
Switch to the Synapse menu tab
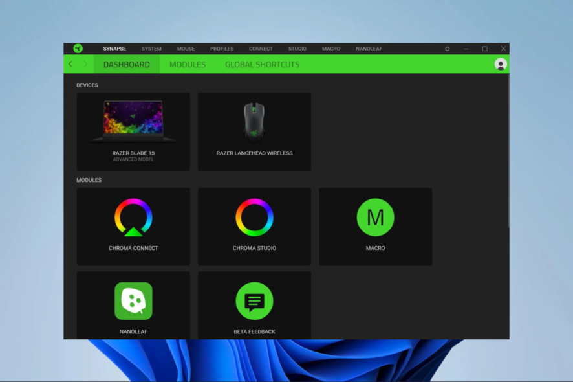[x=114, y=49]
